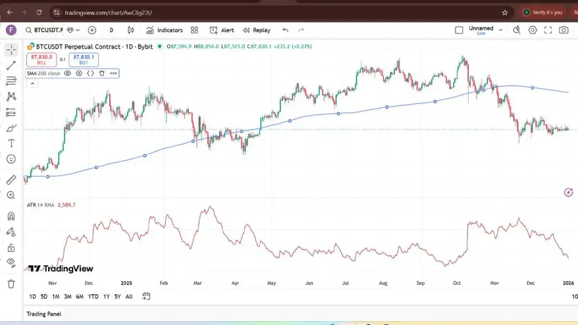Viewport: 578px width, 325px height.
Task: Reload the browser page
Action: tap(39, 13)
